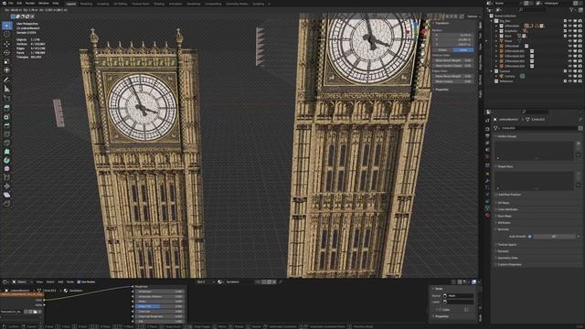Screen dimensions: 585x329
Task: Open the Render menu
Action: (30, 4)
